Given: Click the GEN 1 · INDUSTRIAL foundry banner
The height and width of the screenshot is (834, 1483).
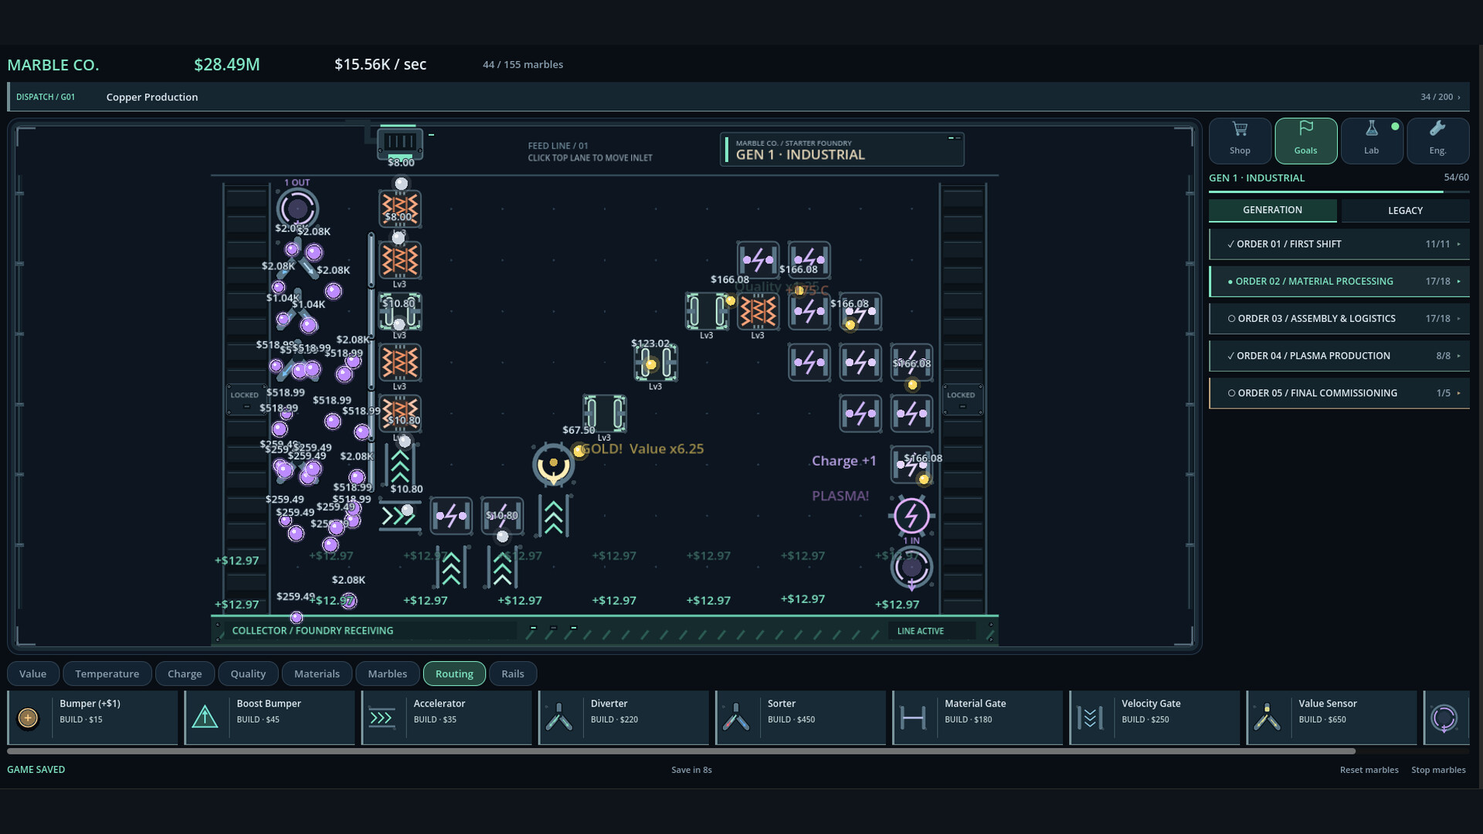Looking at the screenshot, I should (842, 149).
